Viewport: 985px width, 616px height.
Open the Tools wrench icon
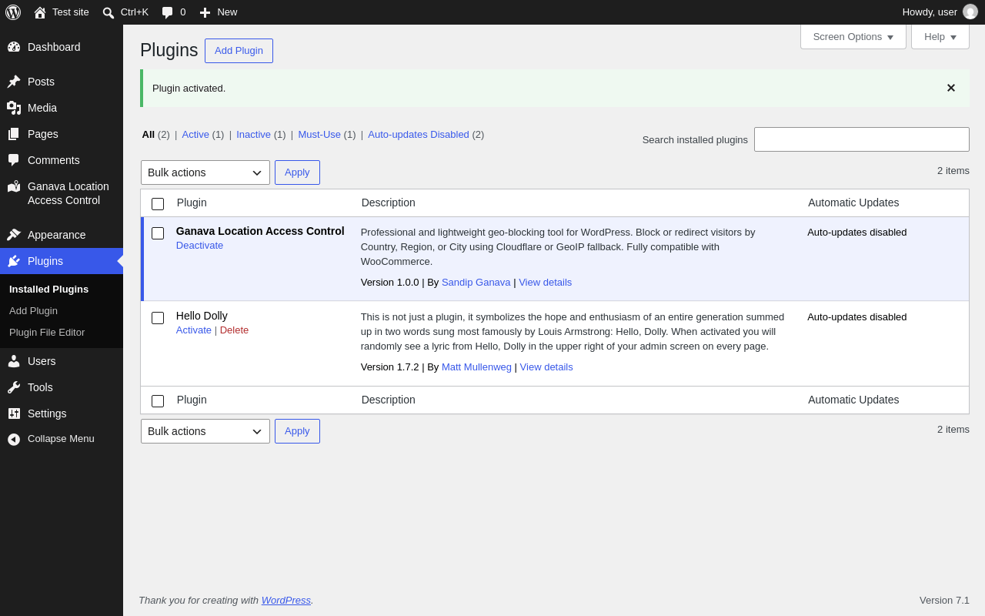14,387
